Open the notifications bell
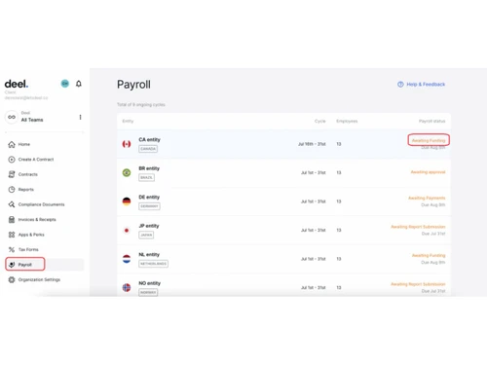The width and height of the screenshot is (487, 365). 79,84
